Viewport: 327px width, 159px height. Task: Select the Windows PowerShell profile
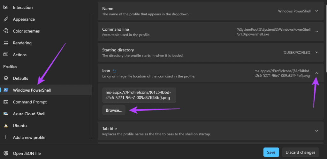[32, 90]
